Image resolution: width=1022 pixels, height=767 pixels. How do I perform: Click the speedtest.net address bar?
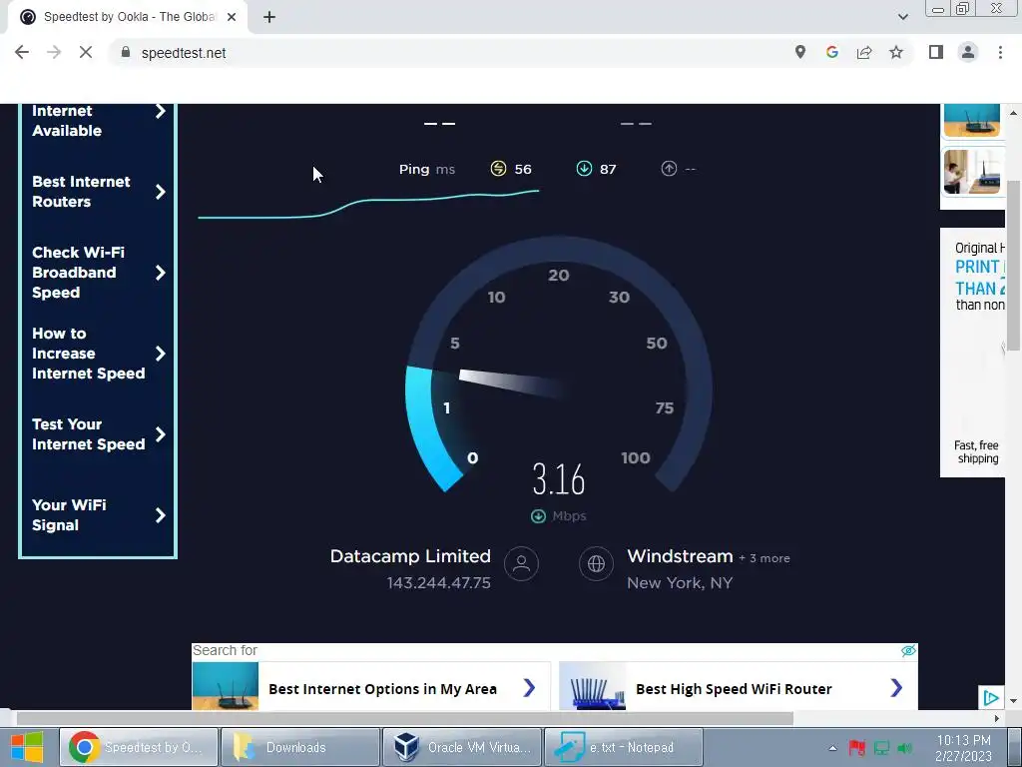(x=448, y=53)
